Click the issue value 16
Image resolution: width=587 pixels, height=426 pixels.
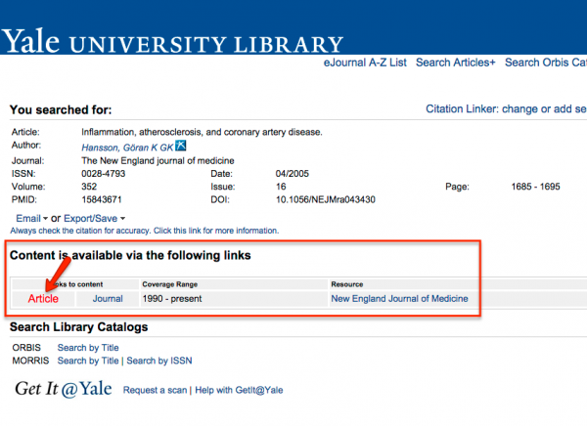pos(281,187)
